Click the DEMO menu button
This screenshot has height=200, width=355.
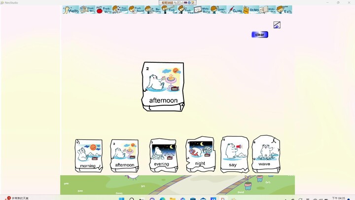[254, 9]
